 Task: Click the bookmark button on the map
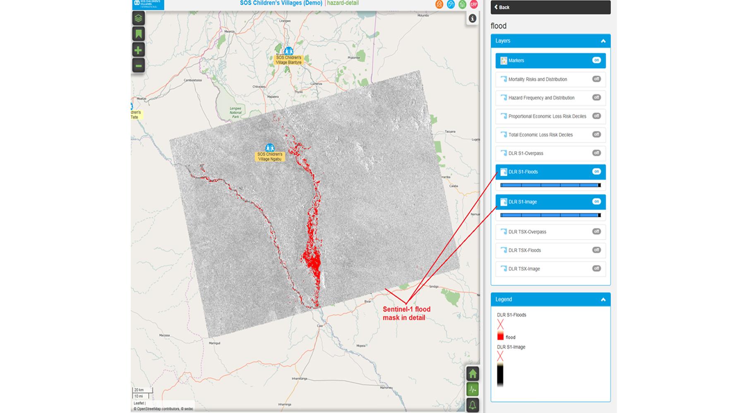click(x=138, y=34)
